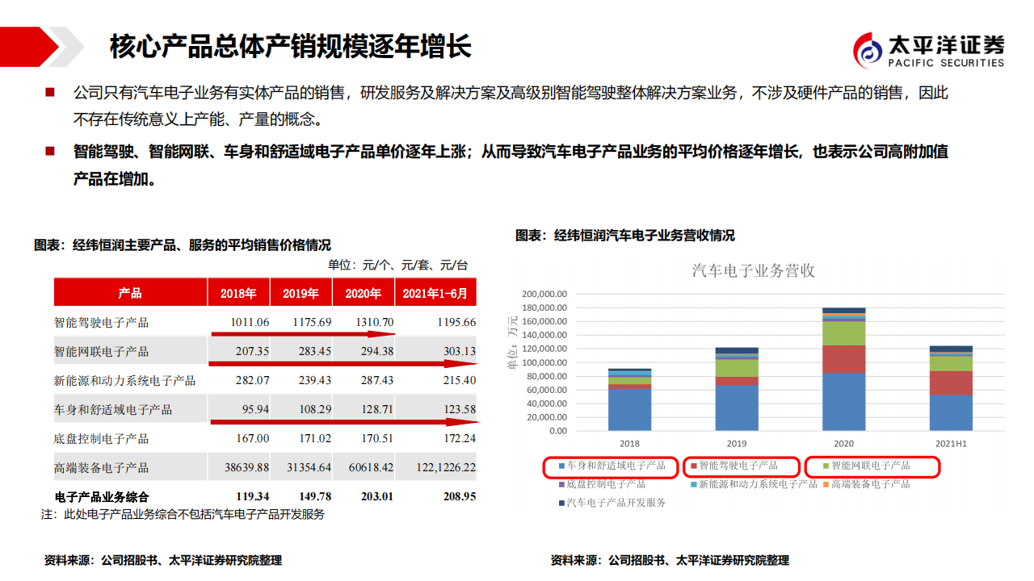
Task: Click the bold total value 119.34
Action: (252, 496)
